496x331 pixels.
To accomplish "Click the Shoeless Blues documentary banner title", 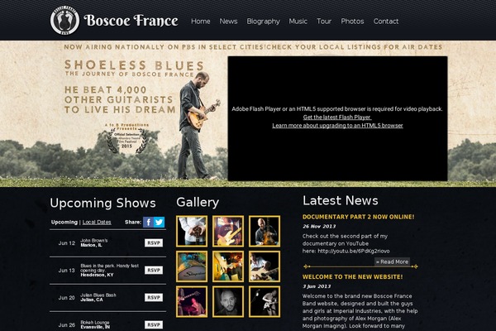I will pos(134,65).
